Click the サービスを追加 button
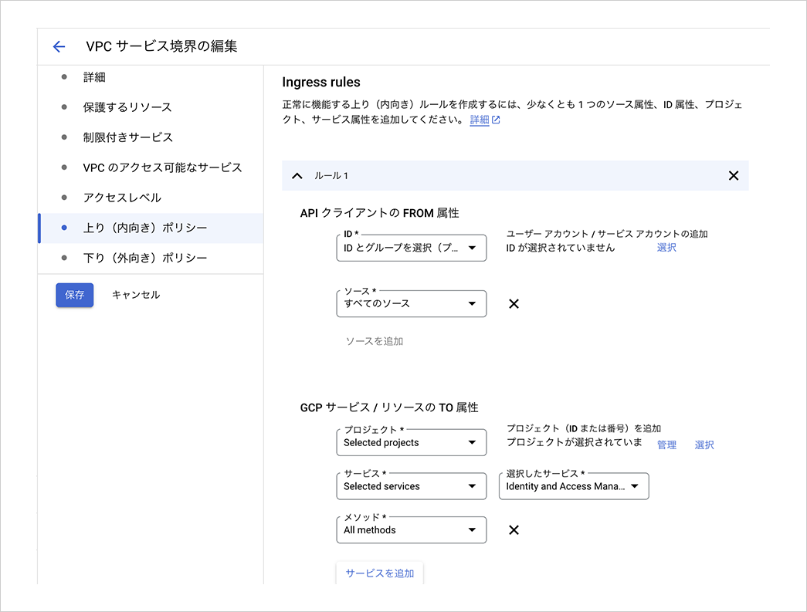 pos(380,573)
